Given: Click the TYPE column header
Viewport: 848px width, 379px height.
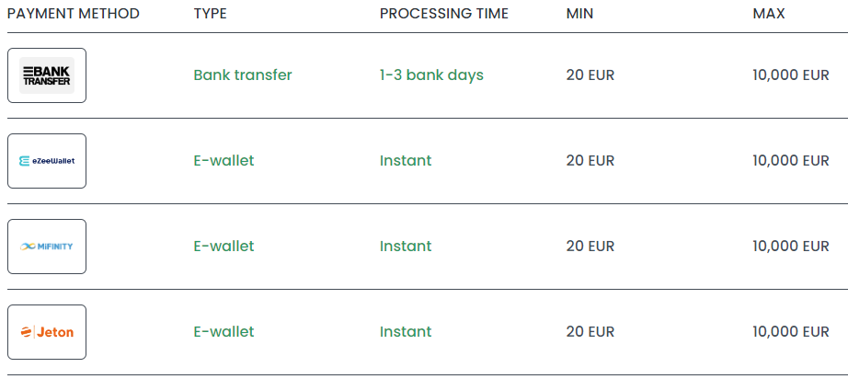Looking at the screenshot, I should coord(211,14).
